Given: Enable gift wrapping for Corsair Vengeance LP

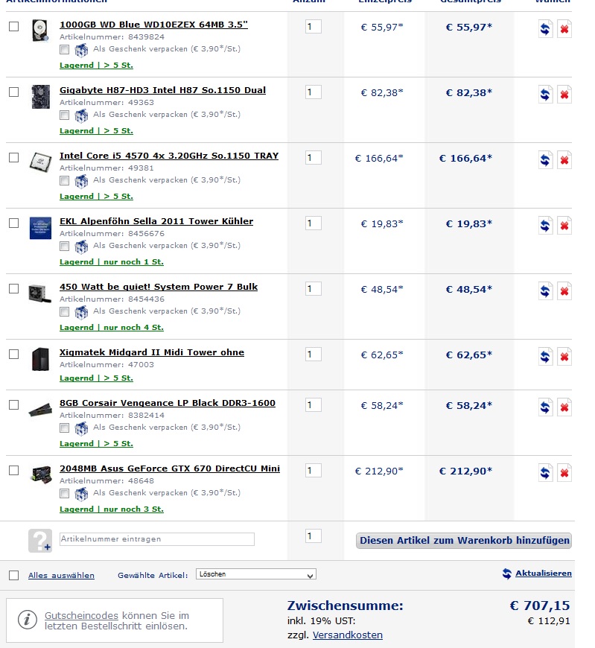Looking at the screenshot, I should pyautogui.click(x=64, y=428).
